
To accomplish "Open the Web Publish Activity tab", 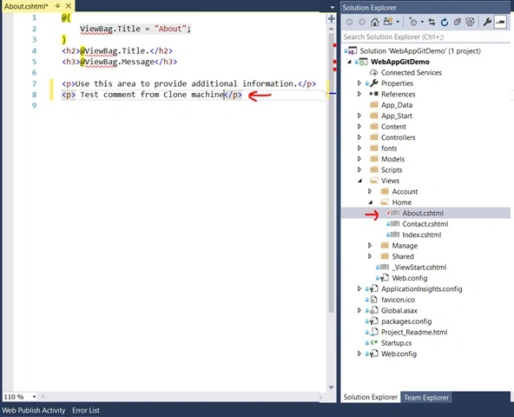I will point(34,410).
